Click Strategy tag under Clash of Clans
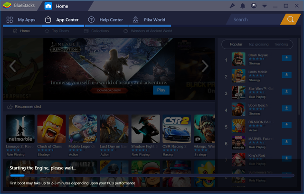Viewport: 304px width, 194px height. 44,155
